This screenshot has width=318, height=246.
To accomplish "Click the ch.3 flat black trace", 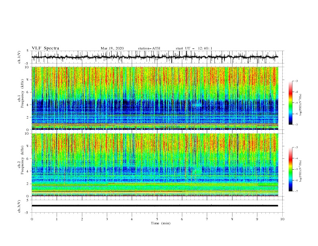I will 155,206.
